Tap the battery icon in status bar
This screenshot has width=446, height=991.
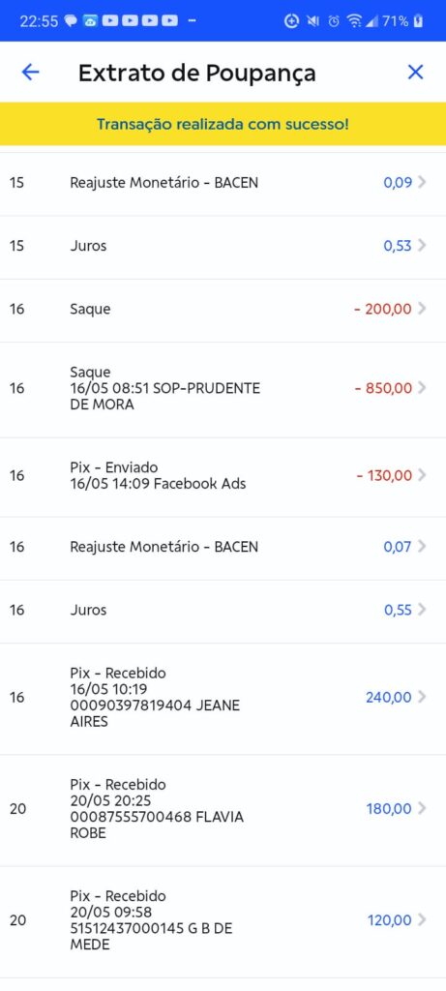418,21
